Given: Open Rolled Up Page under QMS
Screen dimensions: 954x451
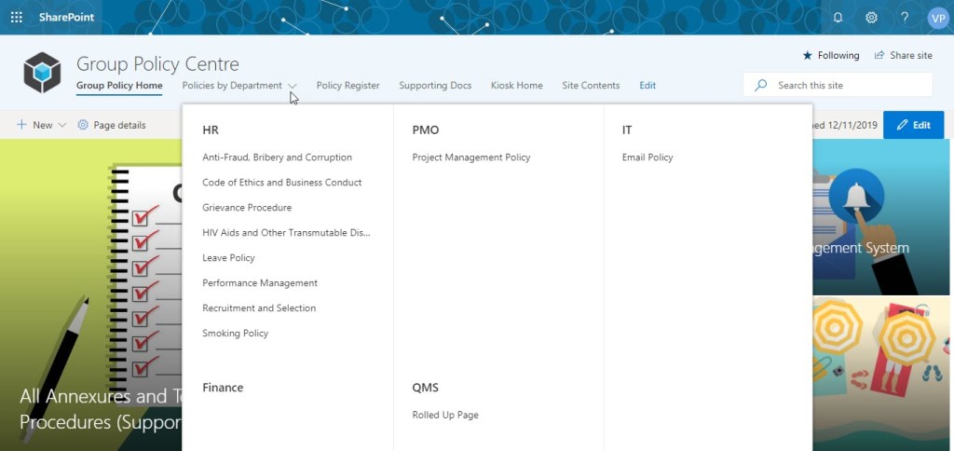Looking at the screenshot, I should coord(444,415).
